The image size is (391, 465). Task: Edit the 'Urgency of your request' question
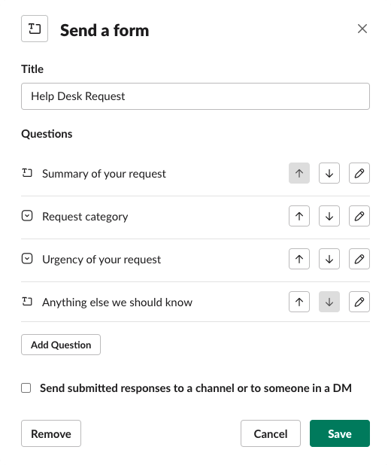[359, 259]
